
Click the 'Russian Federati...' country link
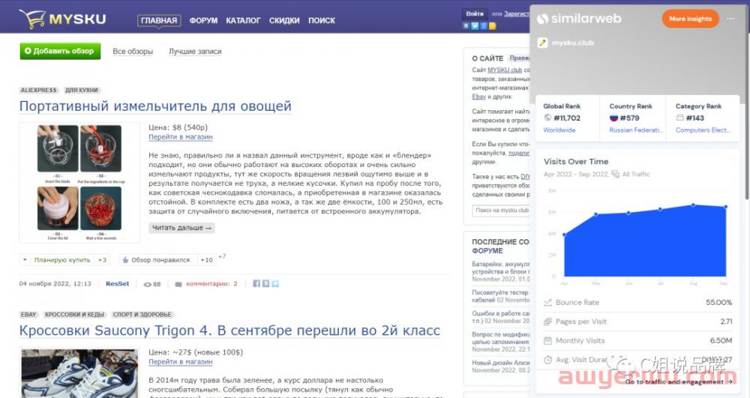tap(635, 130)
